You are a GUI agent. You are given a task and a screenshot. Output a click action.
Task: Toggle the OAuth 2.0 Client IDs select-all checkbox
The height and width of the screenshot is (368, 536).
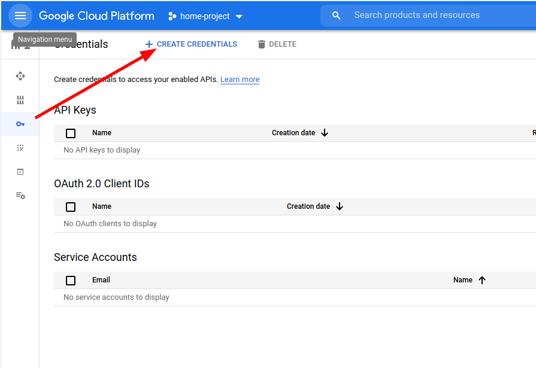(71, 206)
